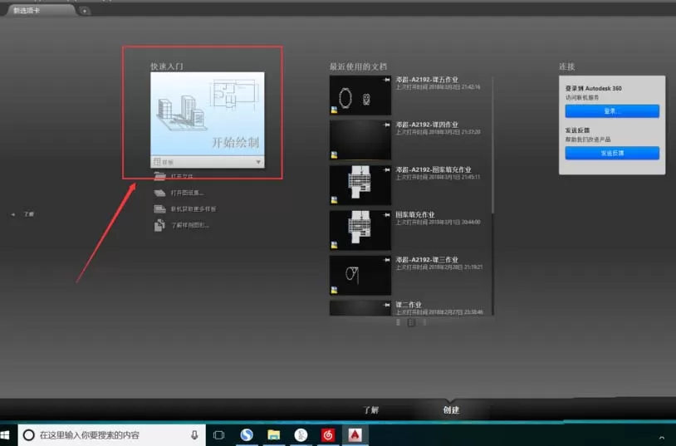Click the blue 登录 sign-in button
The image size is (676, 446).
coord(612,111)
